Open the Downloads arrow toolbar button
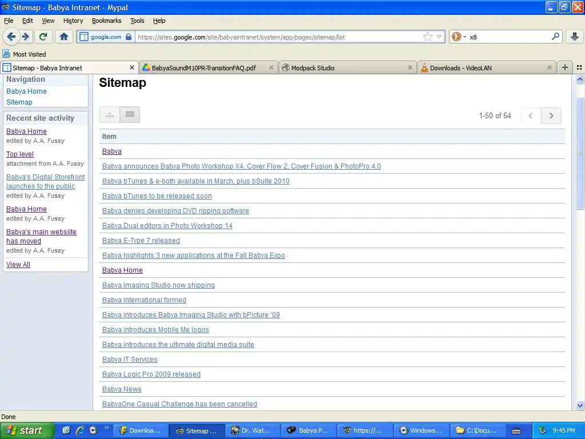 [575, 37]
